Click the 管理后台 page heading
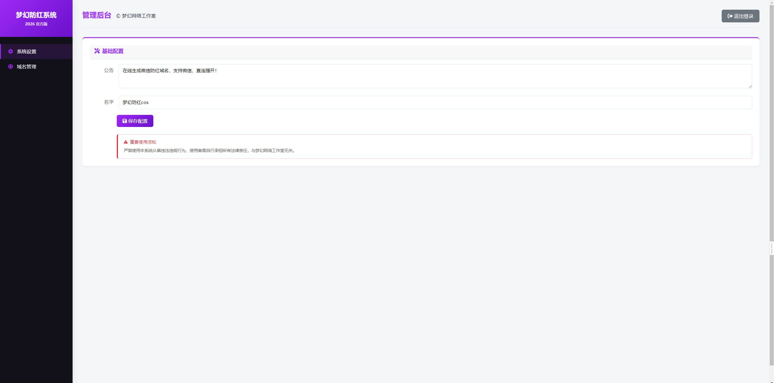 pyautogui.click(x=97, y=15)
